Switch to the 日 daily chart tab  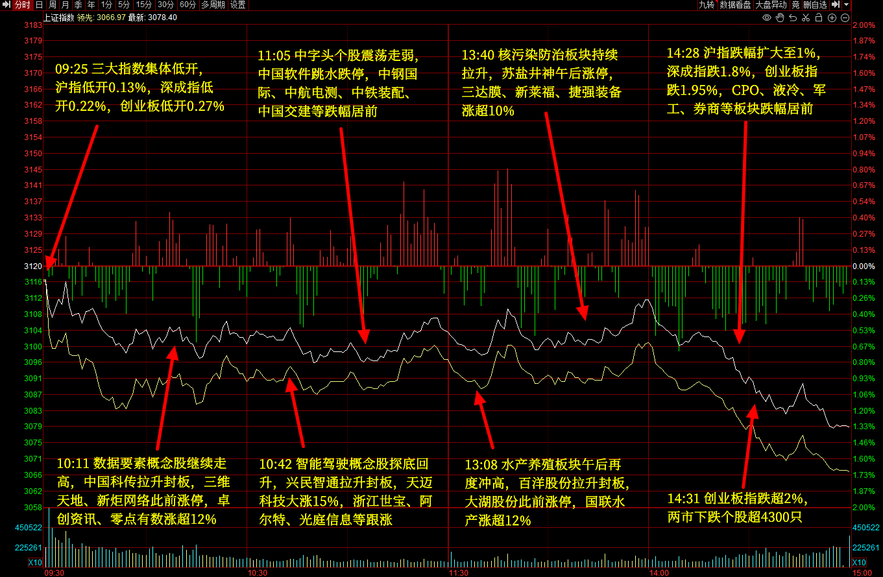point(39,5)
